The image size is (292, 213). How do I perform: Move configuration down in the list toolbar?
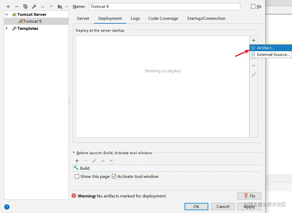51,7
